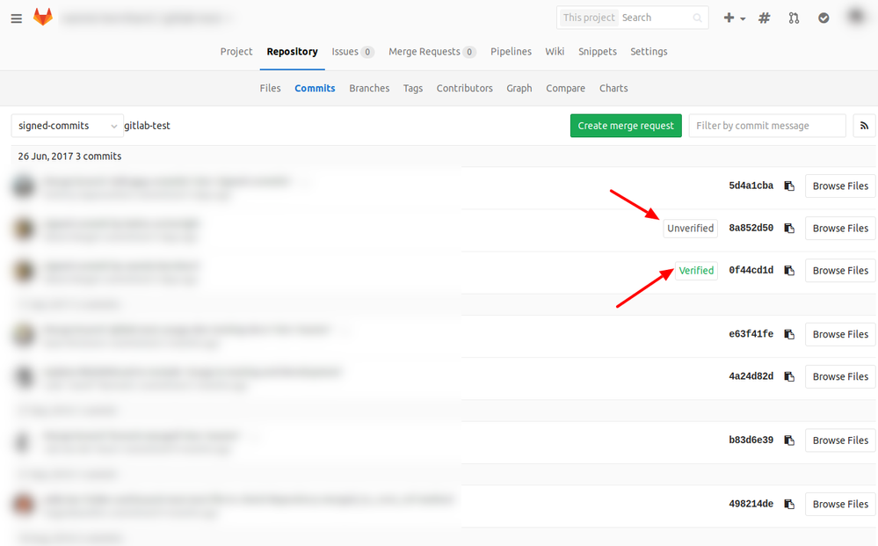Open commit e63f41fe
Image resolution: width=878 pixels, height=546 pixels.
click(751, 334)
